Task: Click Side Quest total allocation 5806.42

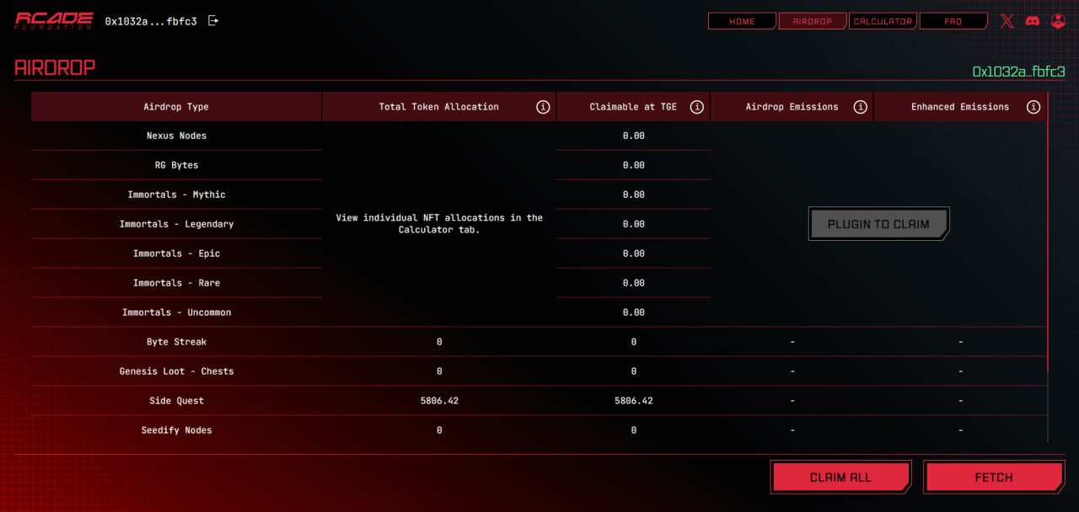Action: tap(439, 401)
